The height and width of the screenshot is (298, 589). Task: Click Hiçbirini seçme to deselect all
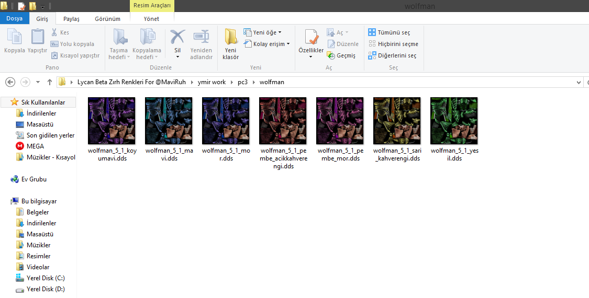tap(393, 44)
